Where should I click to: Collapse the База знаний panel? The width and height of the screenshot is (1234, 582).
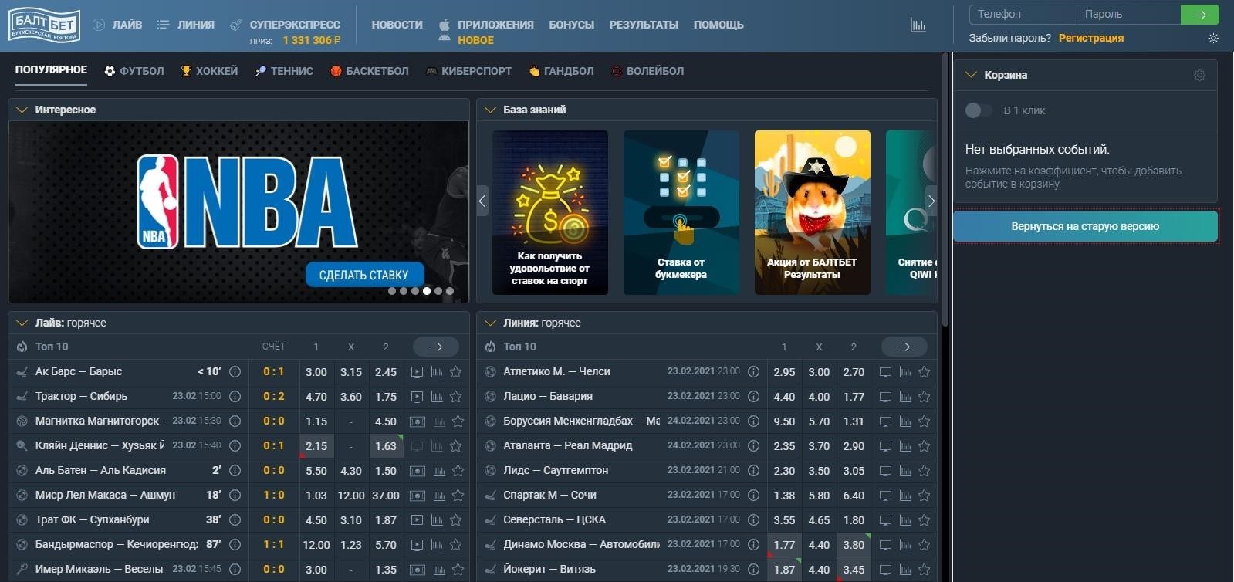(489, 110)
